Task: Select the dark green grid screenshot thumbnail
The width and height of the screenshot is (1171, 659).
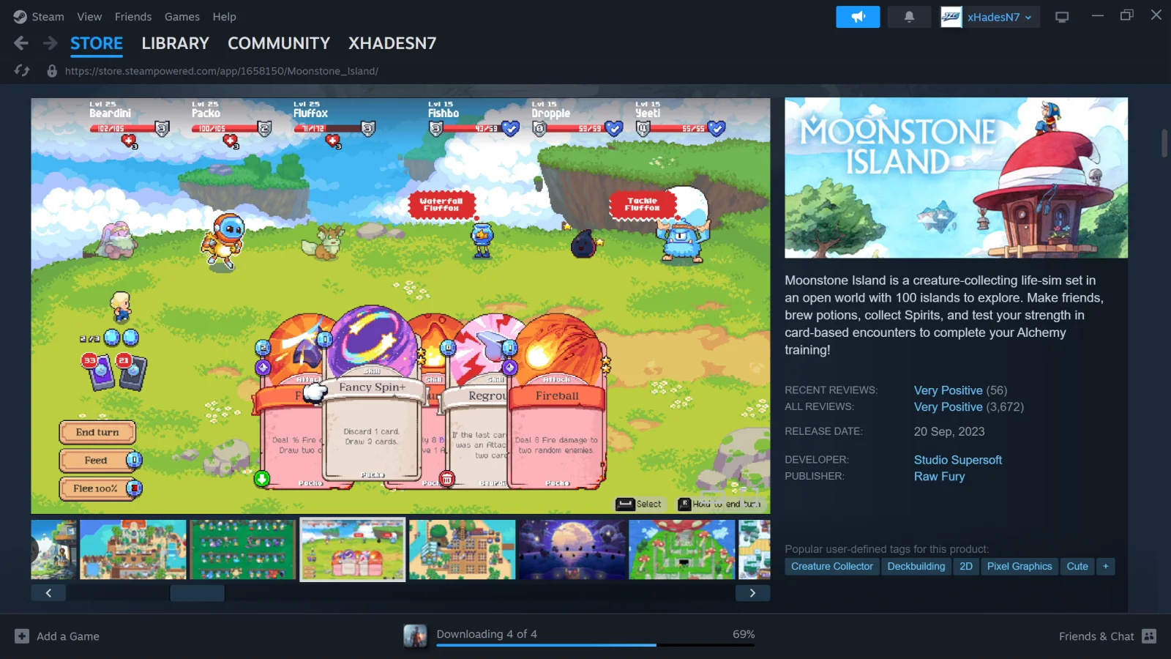Action: (x=243, y=550)
